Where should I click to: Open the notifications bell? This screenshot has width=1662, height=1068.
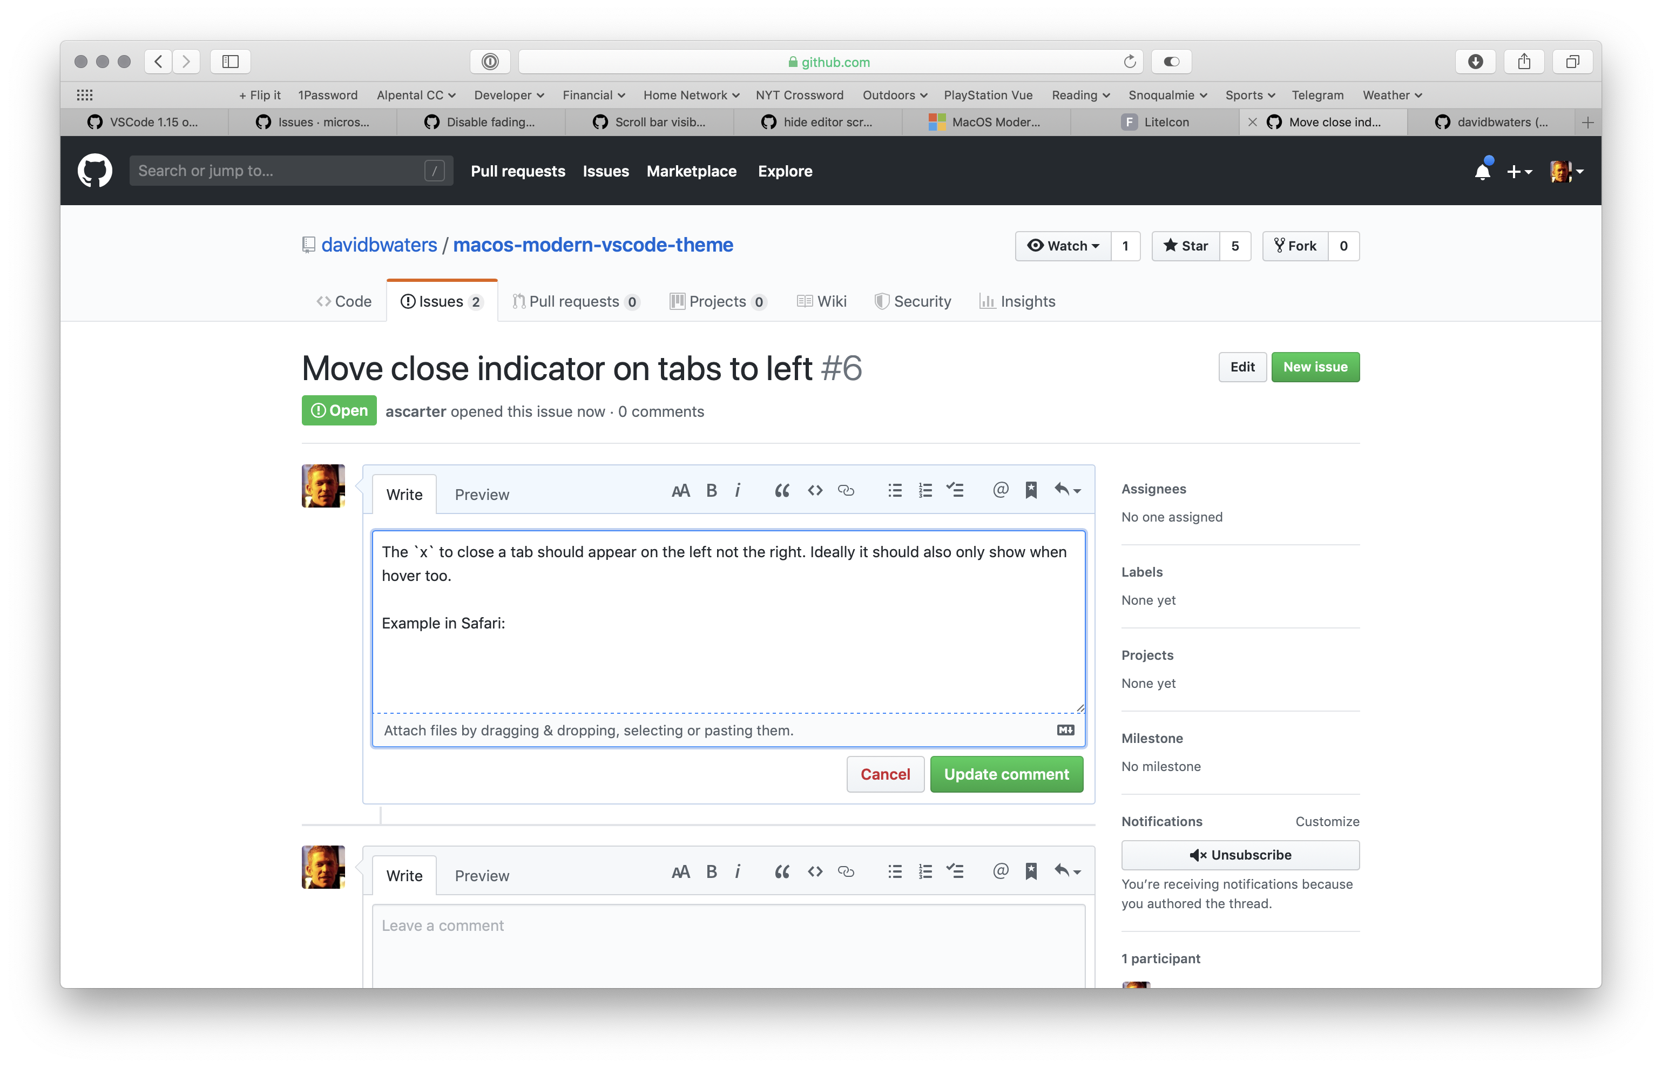[1482, 171]
